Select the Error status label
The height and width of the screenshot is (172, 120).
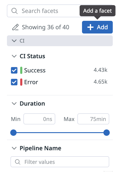click(31, 82)
